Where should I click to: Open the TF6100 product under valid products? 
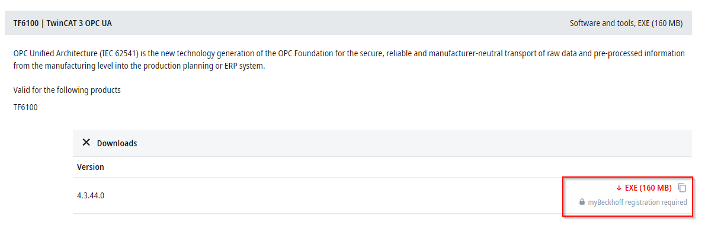[25, 108]
